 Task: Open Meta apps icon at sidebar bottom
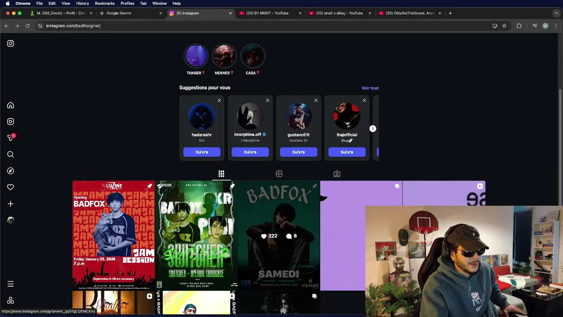pos(11,301)
